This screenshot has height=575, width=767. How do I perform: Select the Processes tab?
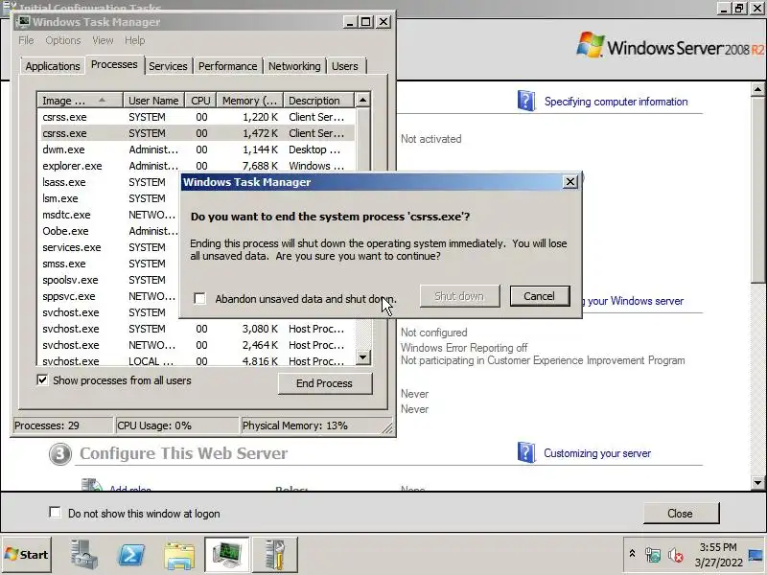pos(114,64)
